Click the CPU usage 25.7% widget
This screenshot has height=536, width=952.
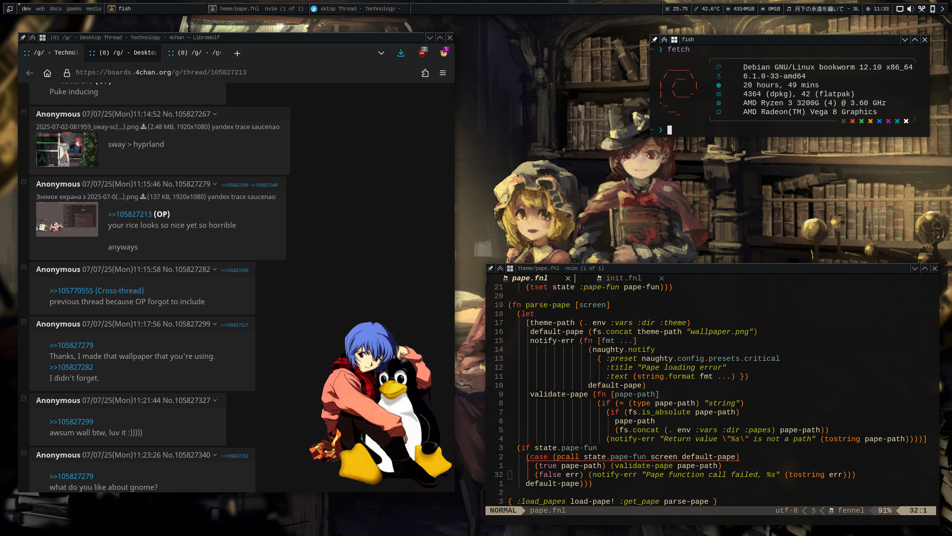(x=676, y=8)
